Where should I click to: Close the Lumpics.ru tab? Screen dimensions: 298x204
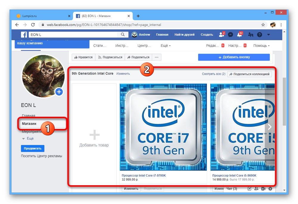69,16
